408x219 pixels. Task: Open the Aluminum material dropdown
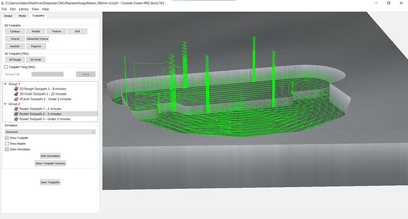pyautogui.click(x=50, y=132)
